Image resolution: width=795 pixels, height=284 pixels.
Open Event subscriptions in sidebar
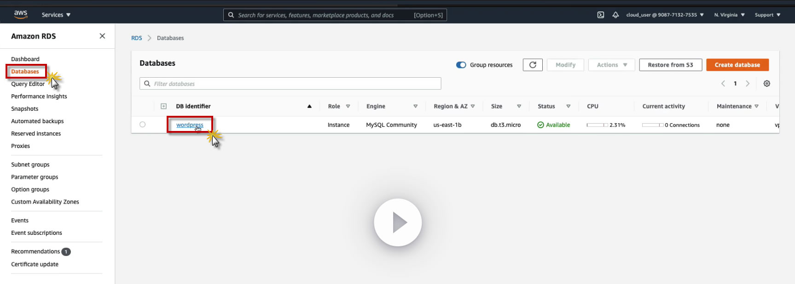click(x=36, y=233)
